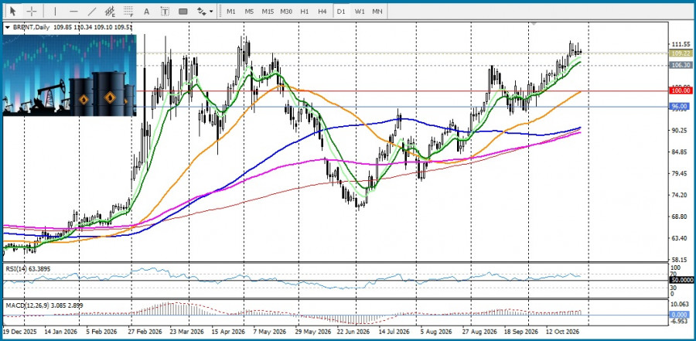
Task: Click the oil barrels thumbnail image
Action: click(x=70, y=75)
